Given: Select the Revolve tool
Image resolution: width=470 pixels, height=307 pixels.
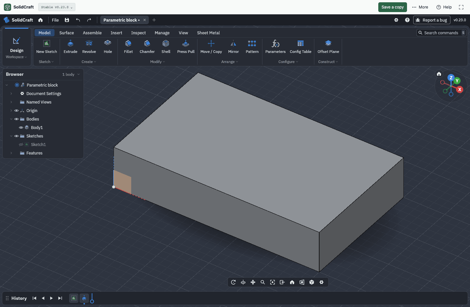Looking at the screenshot, I should point(89,47).
